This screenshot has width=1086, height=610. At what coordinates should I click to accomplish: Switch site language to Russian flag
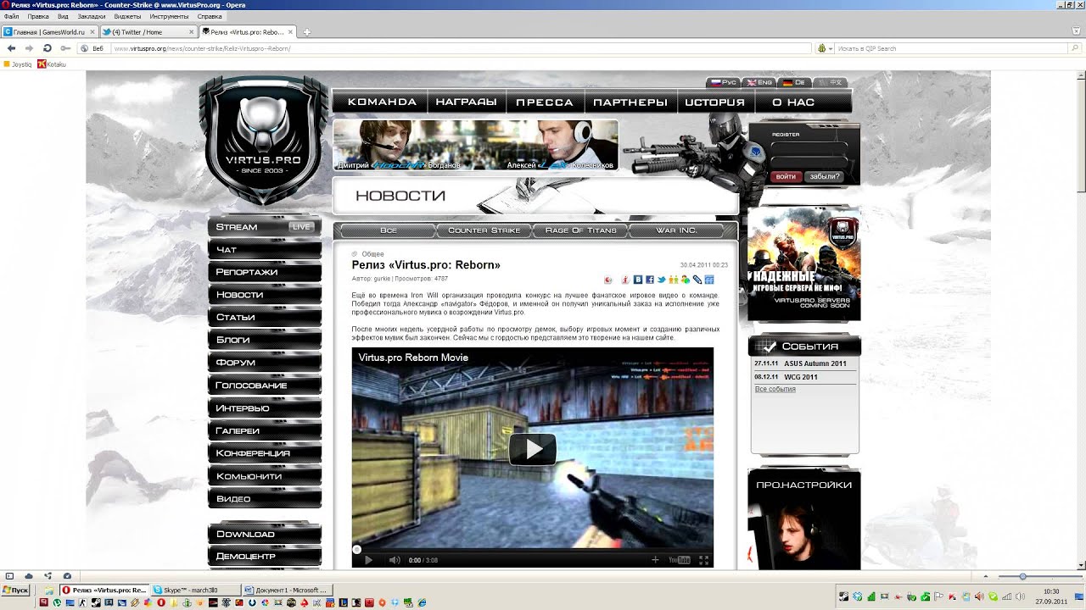[x=724, y=82]
